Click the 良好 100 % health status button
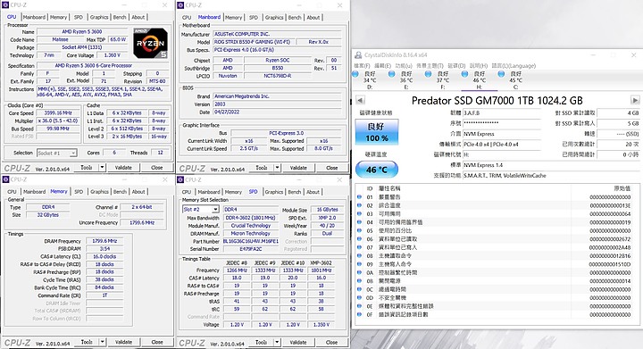The height and width of the screenshot is (349, 643). click(x=377, y=132)
